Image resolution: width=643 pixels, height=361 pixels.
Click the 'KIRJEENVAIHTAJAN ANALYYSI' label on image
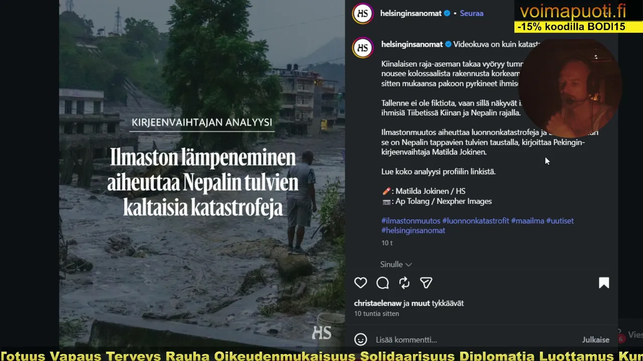pos(202,122)
